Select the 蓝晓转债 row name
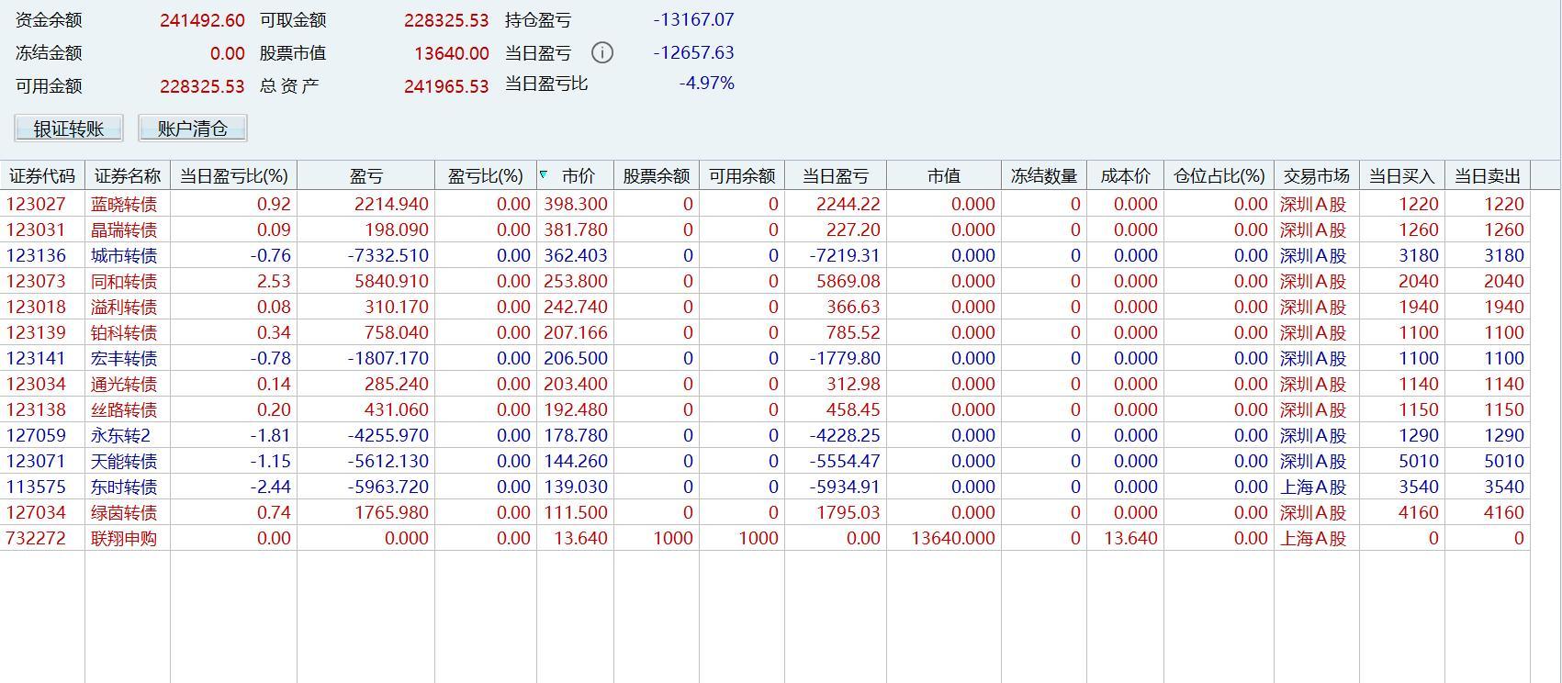This screenshot has width=1562, height=683. (x=124, y=204)
